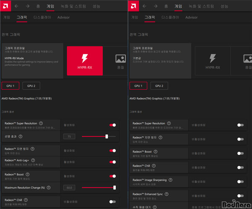Open help icon for Radeon Chill, left window
The image size is (252, 209).
(26, 200)
